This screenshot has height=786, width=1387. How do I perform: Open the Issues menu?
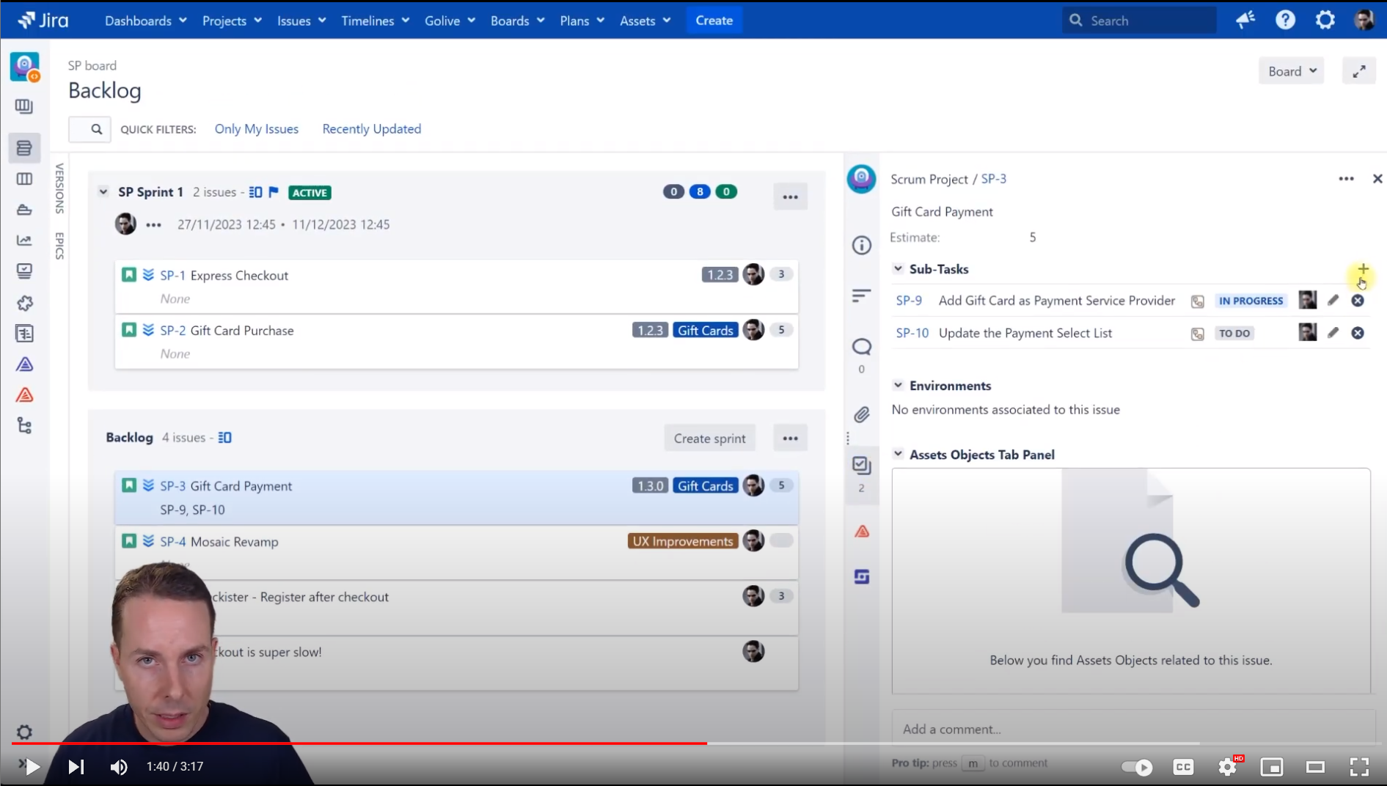301,21
